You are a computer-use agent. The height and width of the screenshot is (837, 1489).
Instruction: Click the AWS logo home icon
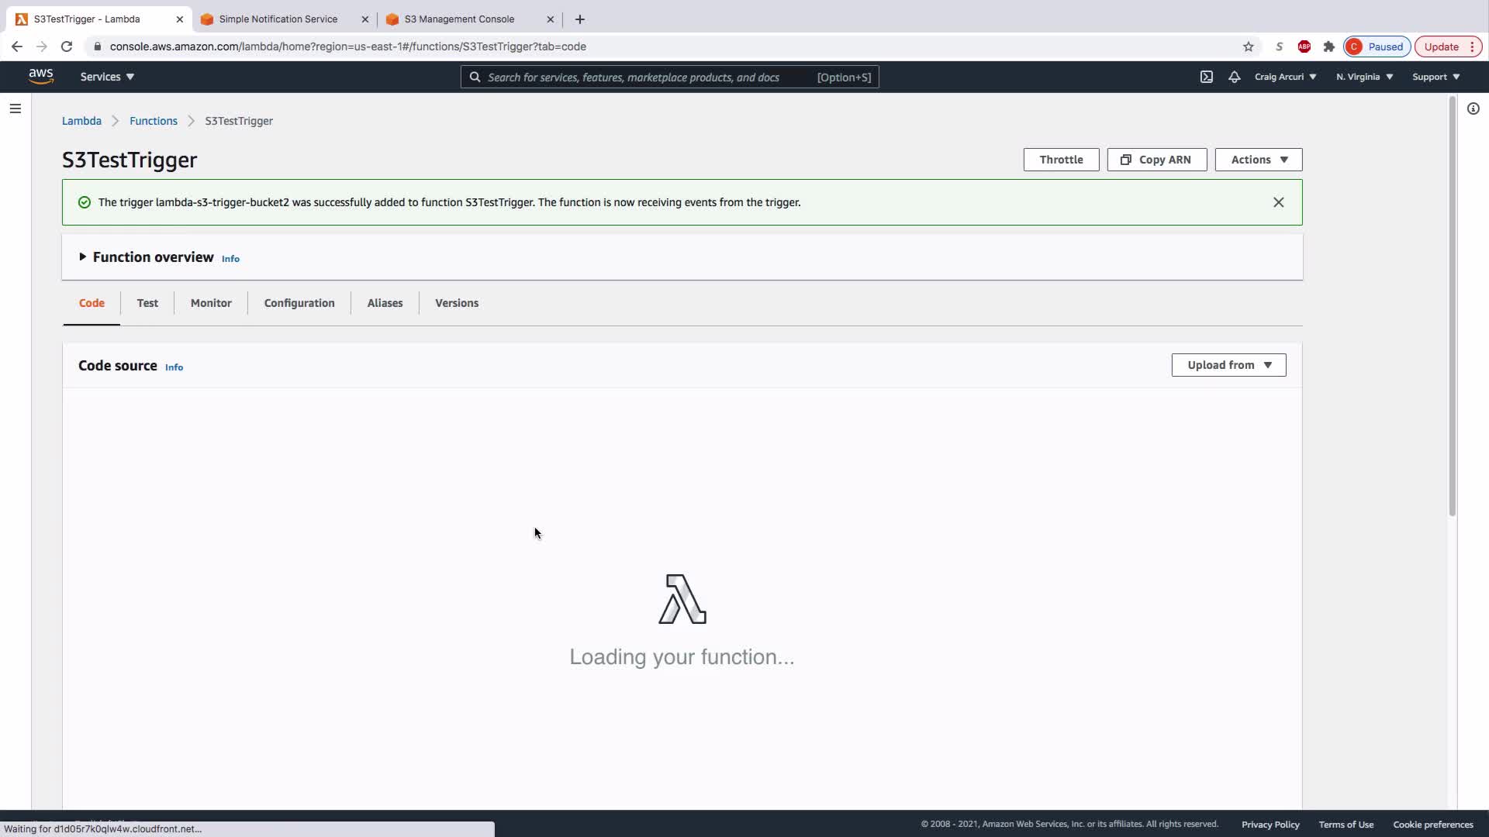tap(40, 76)
